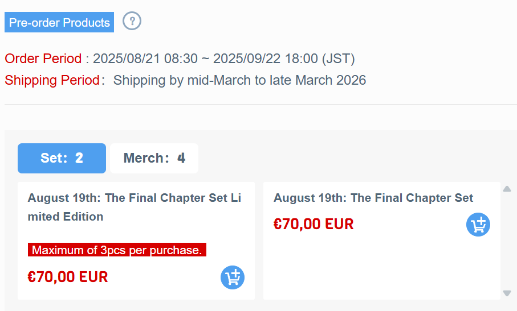Click the Final Chapter Set €70,00 EUR price

(314, 224)
